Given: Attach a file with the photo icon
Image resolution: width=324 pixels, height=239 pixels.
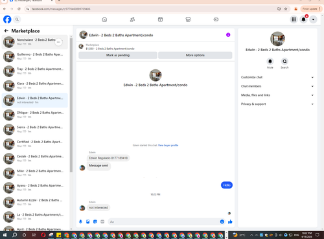Looking at the screenshot, I should pyautogui.click(x=88, y=222).
